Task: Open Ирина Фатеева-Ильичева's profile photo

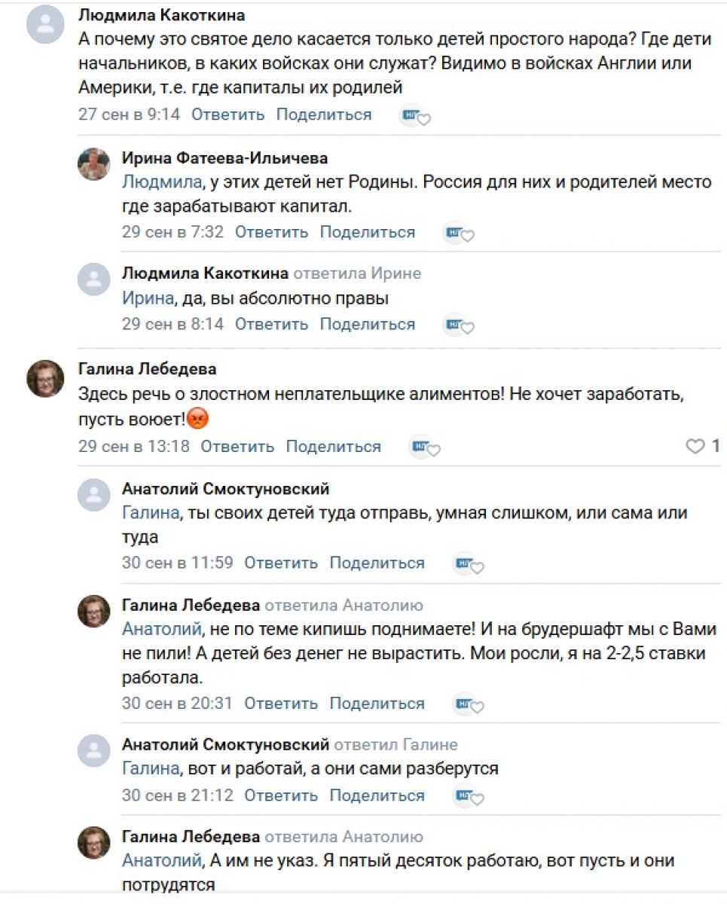Action: [x=94, y=164]
